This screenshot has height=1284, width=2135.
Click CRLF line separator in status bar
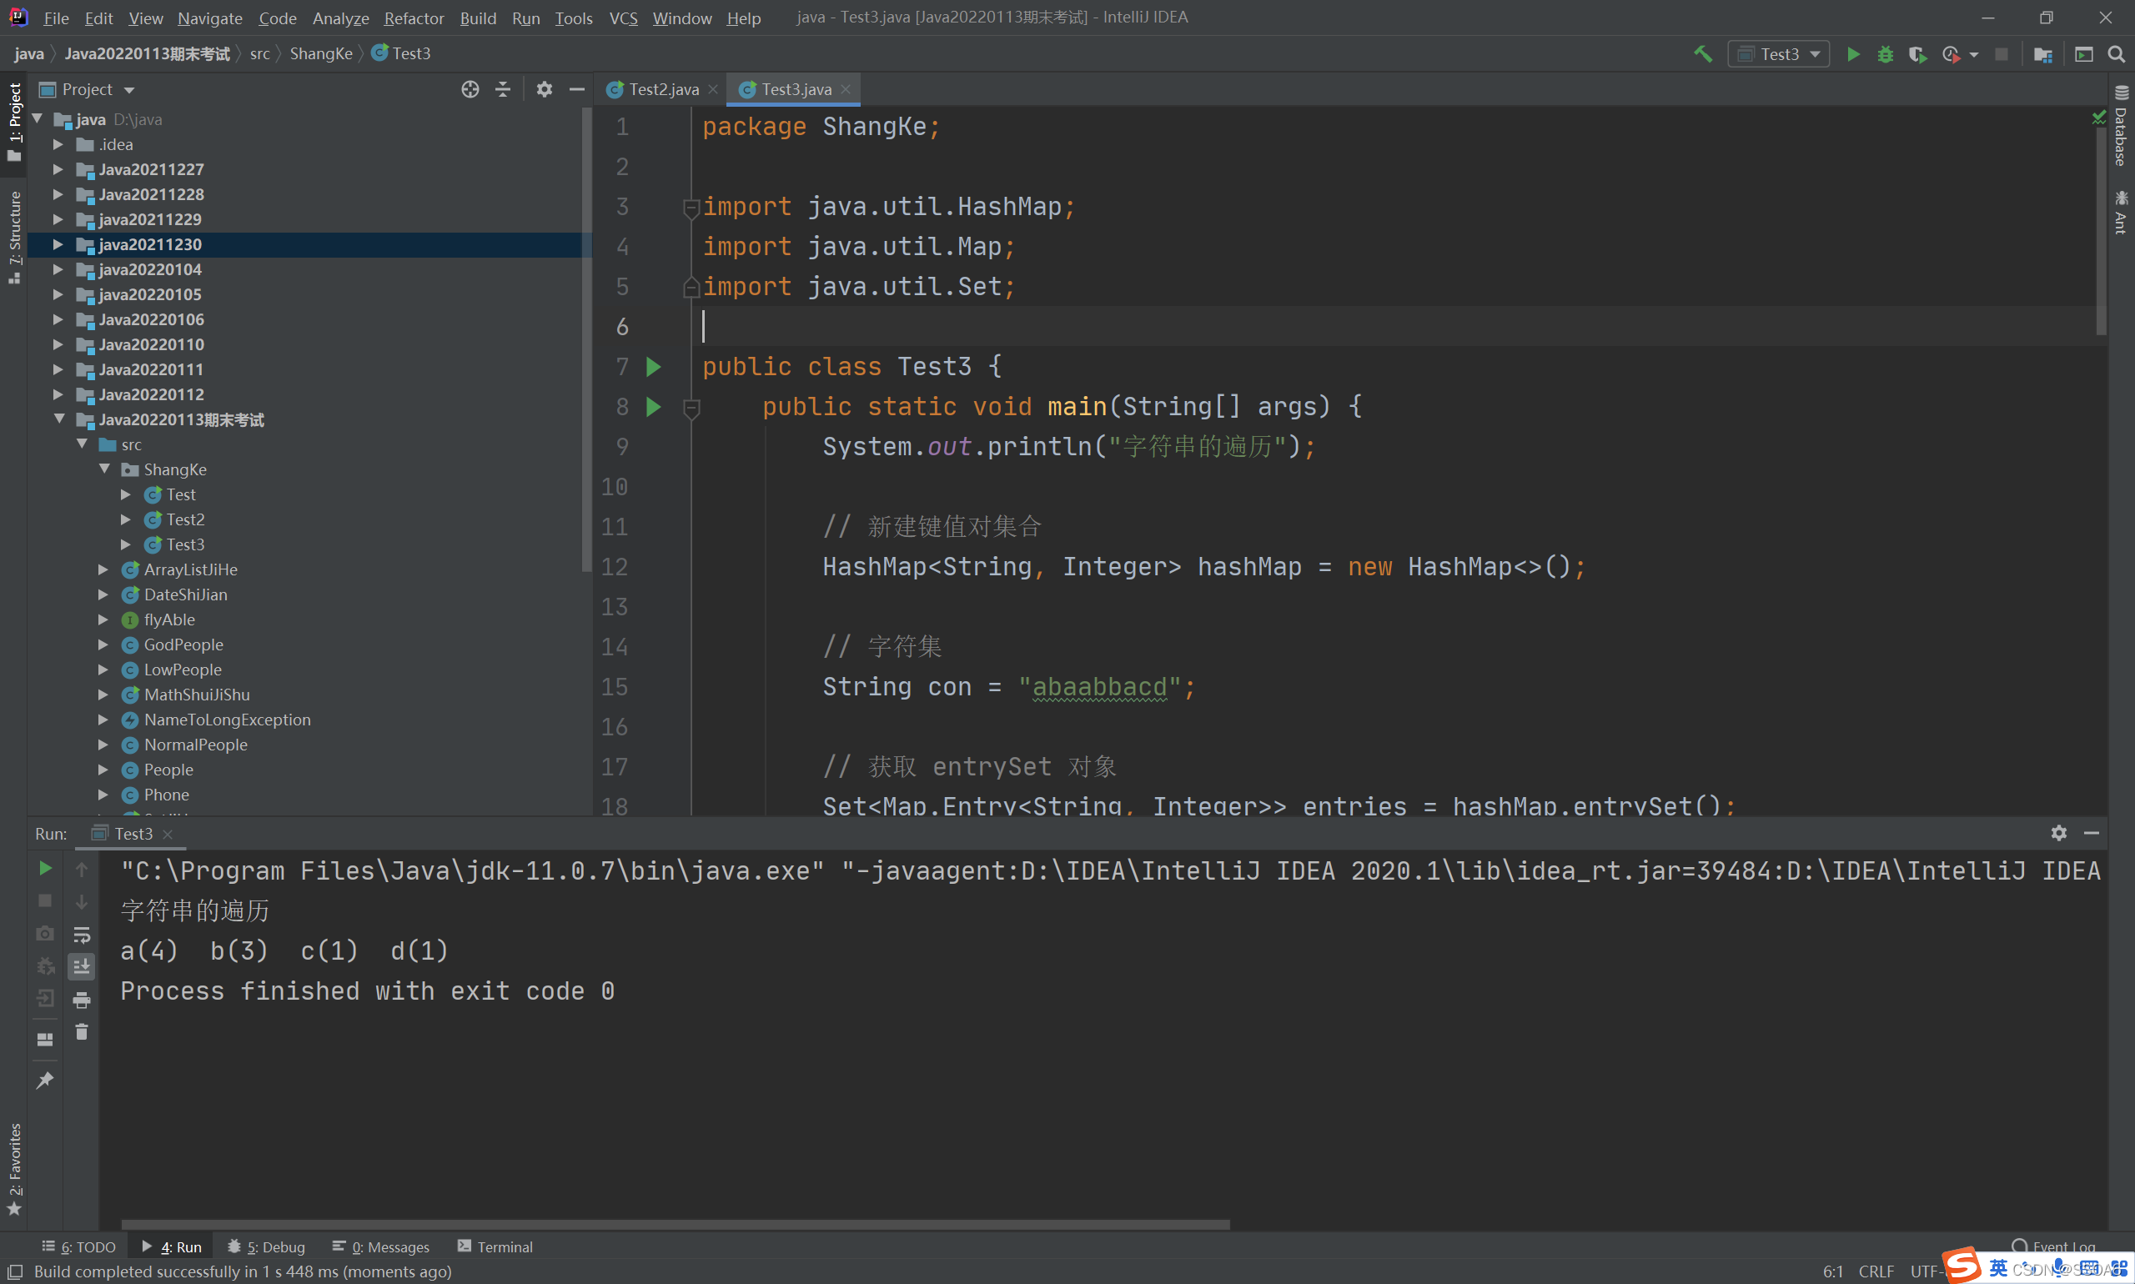point(1876,1271)
